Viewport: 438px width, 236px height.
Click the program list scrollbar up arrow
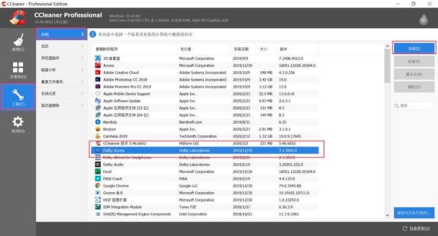[x=387, y=46]
